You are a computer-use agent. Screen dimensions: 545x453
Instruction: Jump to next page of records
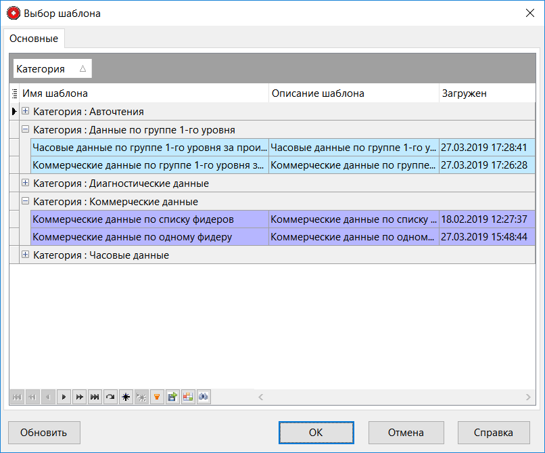click(79, 397)
